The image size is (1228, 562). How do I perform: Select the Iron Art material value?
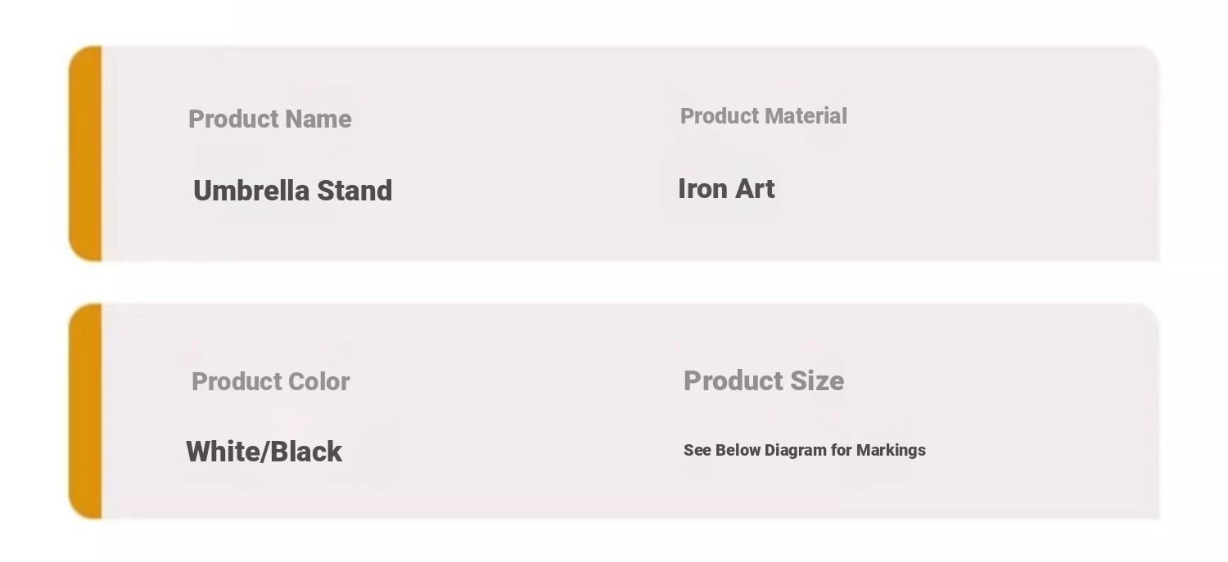[726, 189]
